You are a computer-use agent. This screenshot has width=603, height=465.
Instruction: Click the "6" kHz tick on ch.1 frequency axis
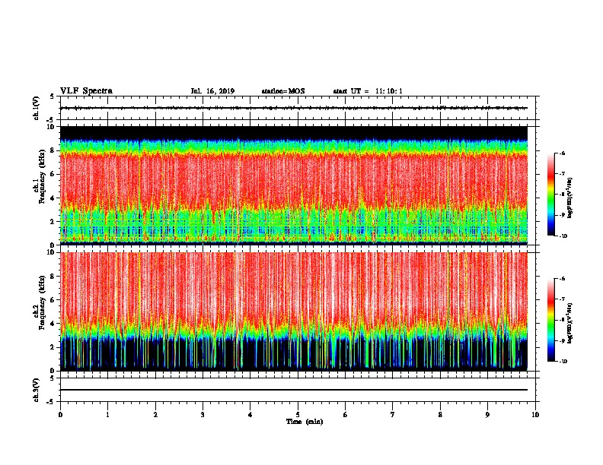click(x=53, y=174)
